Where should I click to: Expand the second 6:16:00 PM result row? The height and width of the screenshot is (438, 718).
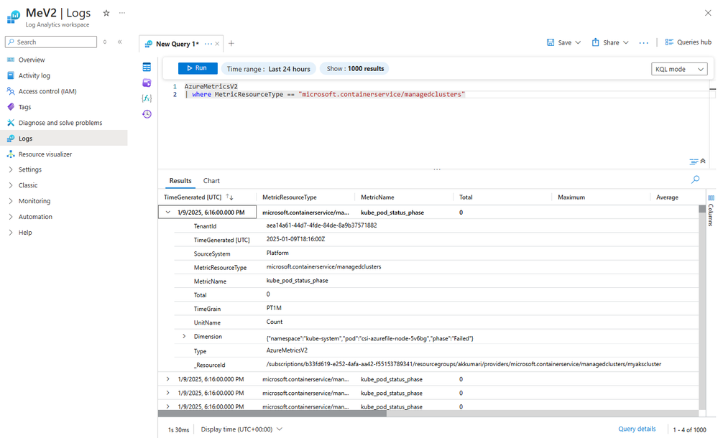[x=168, y=379]
